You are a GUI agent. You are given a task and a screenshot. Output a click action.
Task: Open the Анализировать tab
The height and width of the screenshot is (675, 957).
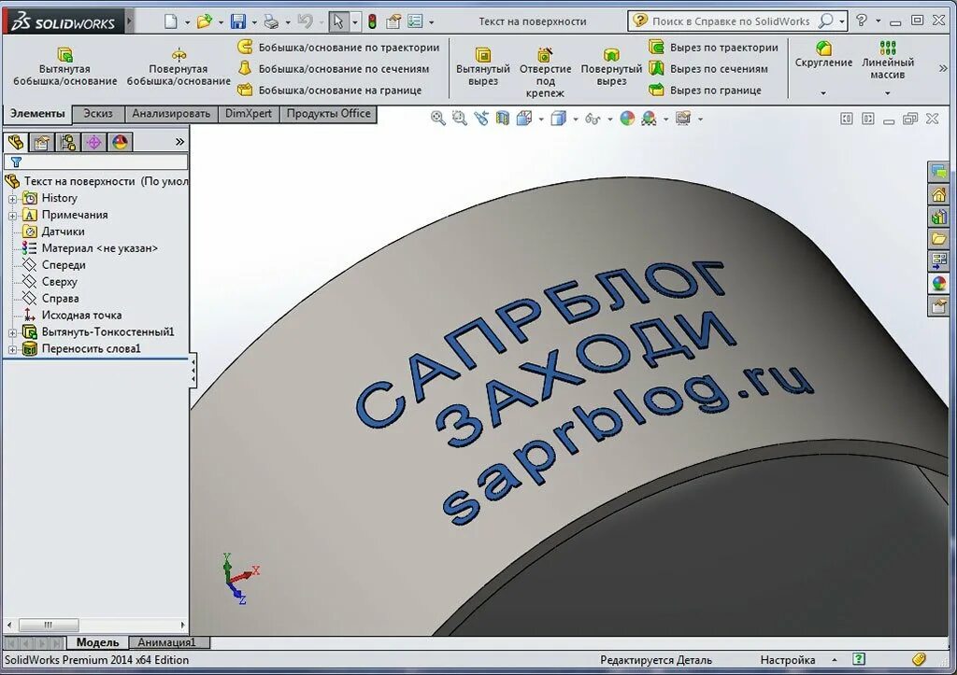click(x=171, y=114)
